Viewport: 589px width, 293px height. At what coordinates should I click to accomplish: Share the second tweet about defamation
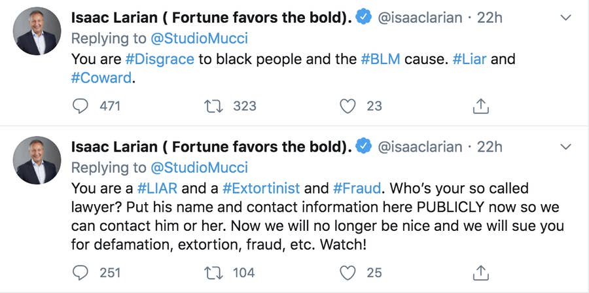pyautogui.click(x=481, y=272)
